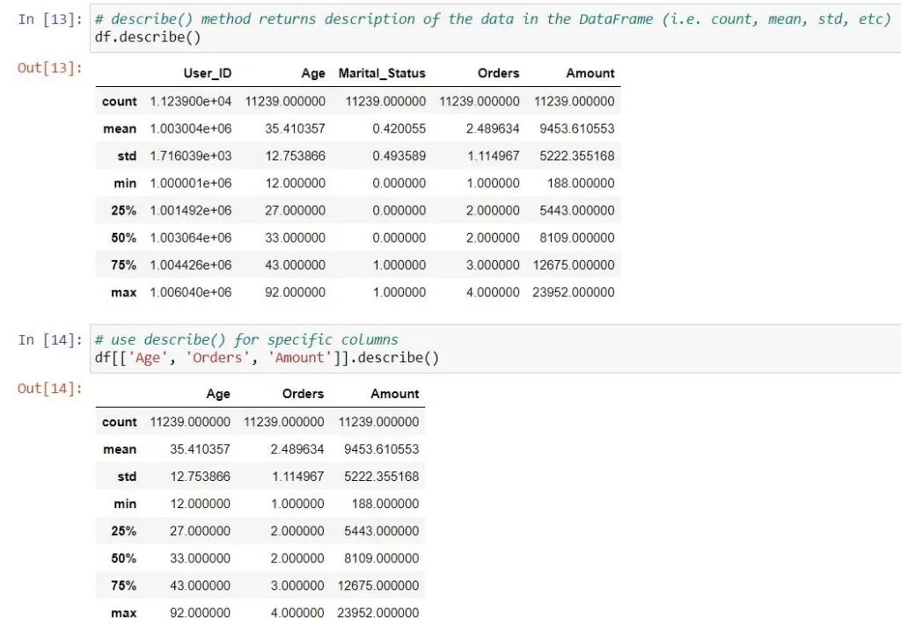Click Marital_Status std value 0.493589
This screenshot has width=901, height=625.
point(399,156)
